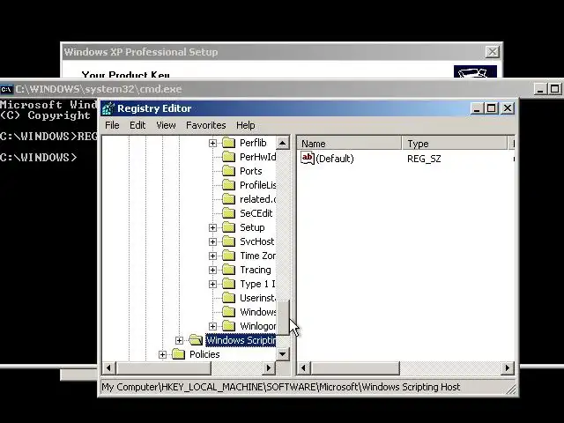564x423 pixels.
Task: Select the Ports key label
Action: (x=250, y=171)
